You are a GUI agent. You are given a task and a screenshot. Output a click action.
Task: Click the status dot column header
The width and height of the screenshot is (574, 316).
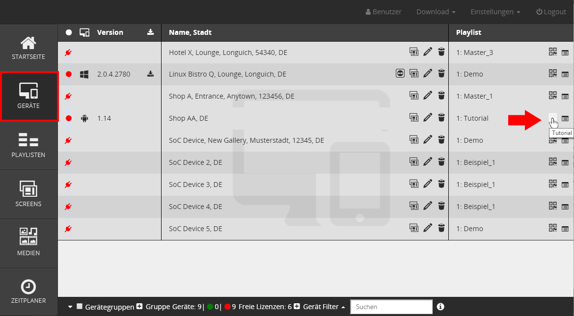pyautogui.click(x=69, y=32)
